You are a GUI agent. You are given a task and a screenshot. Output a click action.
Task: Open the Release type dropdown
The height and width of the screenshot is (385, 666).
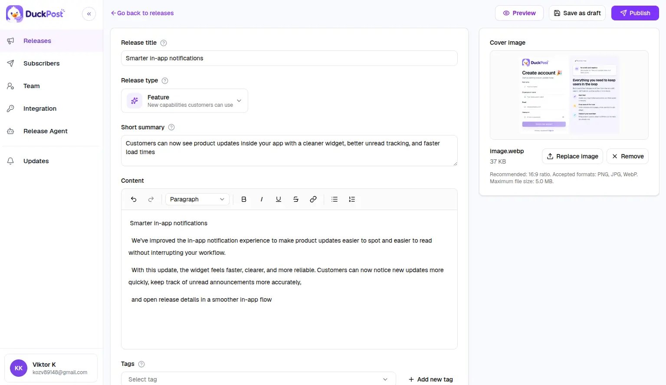(x=184, y=101)
